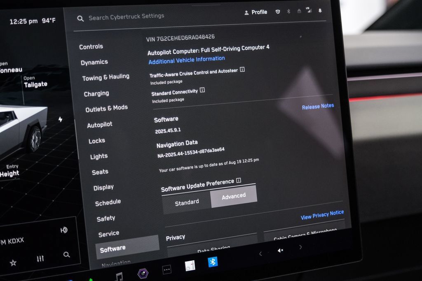This screenshot has width=422, height=281.
Task: Add station to favorites with star icon
Action: pos(13,263)
